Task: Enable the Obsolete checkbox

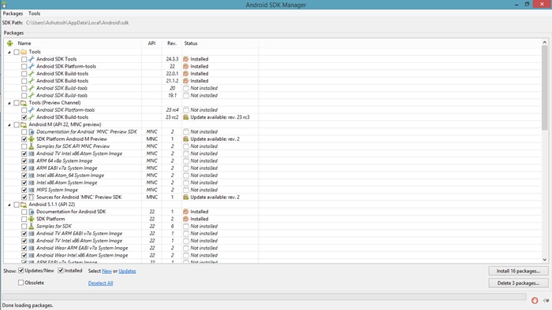Action: [x=21, y=282]
